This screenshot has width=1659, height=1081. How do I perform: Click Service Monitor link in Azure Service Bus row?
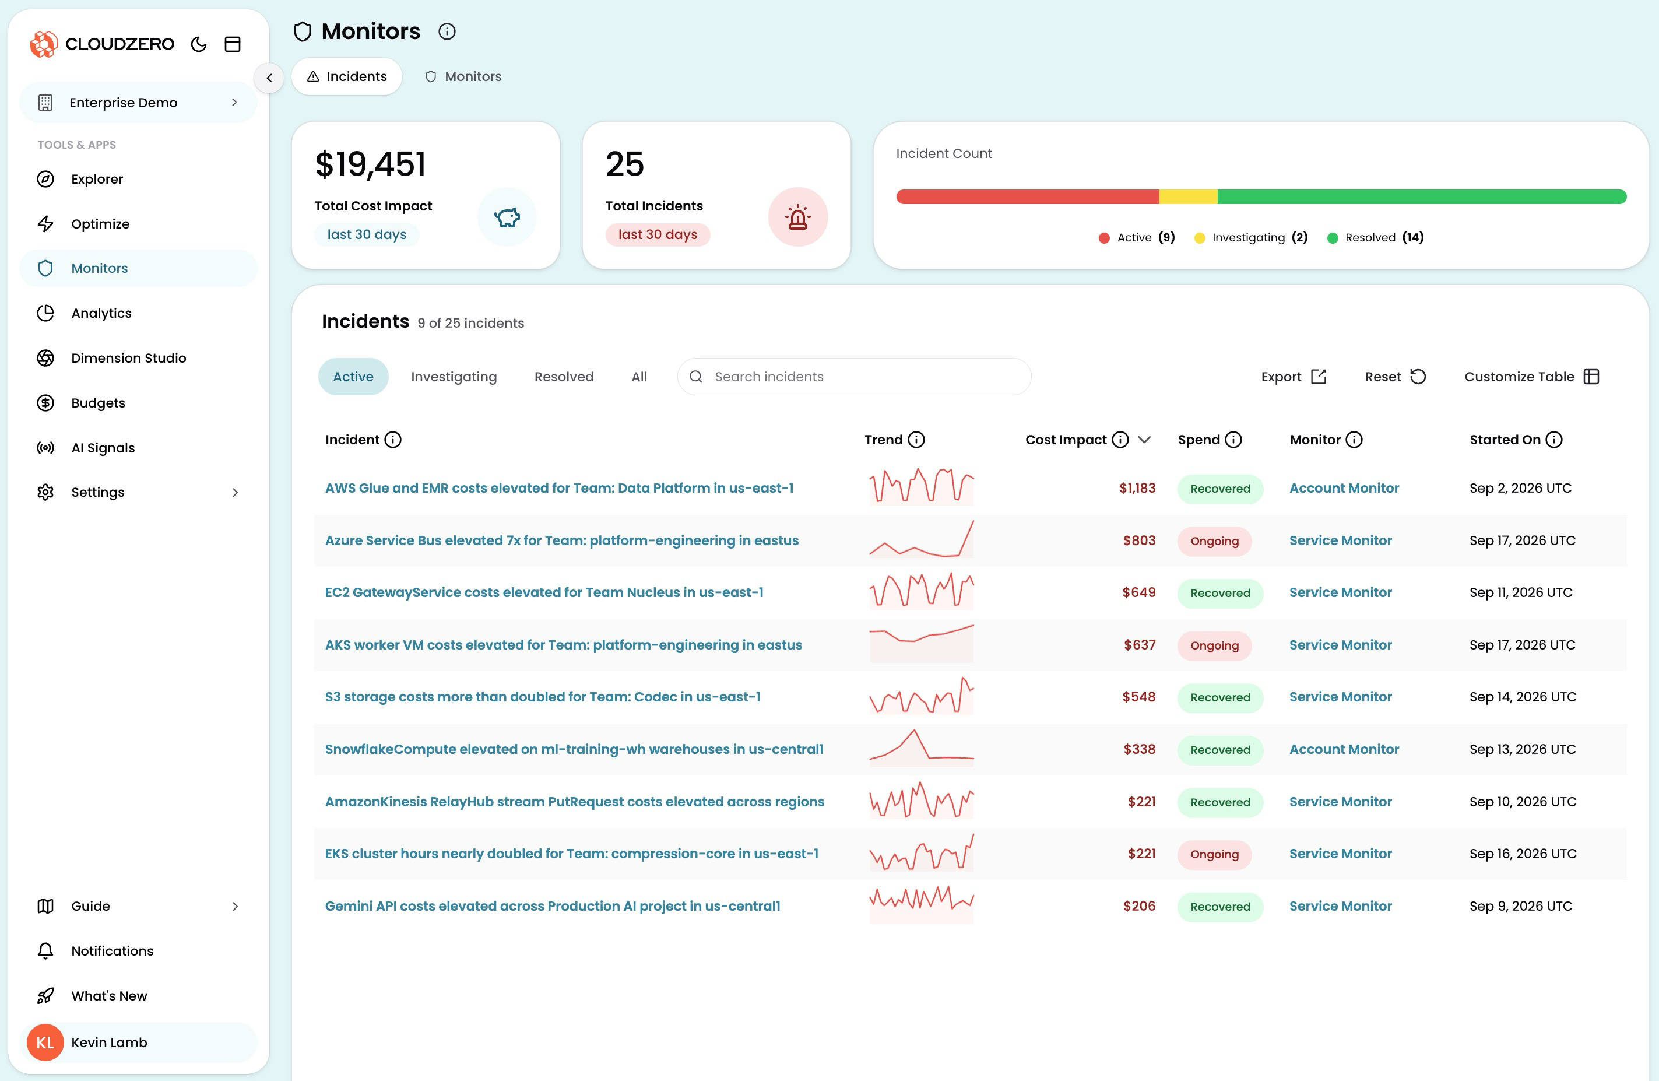(x=1341, y=540)
